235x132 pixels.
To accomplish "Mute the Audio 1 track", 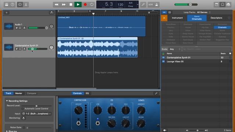I will pos(17,28).
